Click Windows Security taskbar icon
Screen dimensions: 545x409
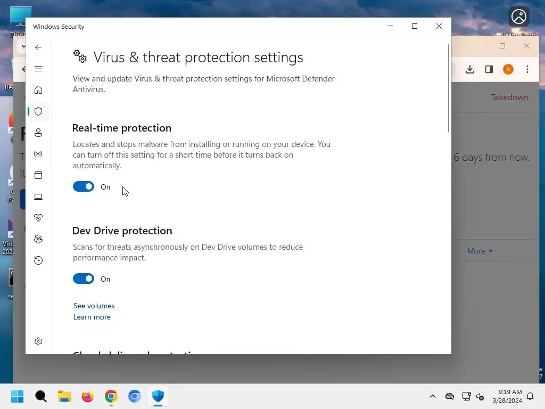[x=158, y=396]
